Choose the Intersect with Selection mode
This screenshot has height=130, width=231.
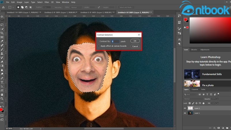pos(31,7)
